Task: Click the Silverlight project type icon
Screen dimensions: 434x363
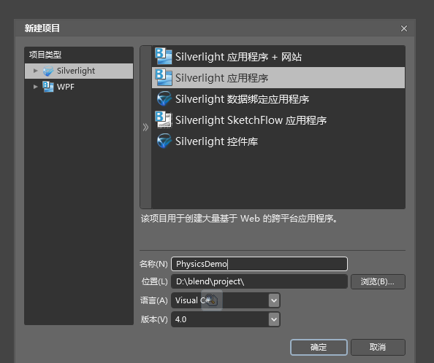Action: pyautogui.click(x=48, y=71)
